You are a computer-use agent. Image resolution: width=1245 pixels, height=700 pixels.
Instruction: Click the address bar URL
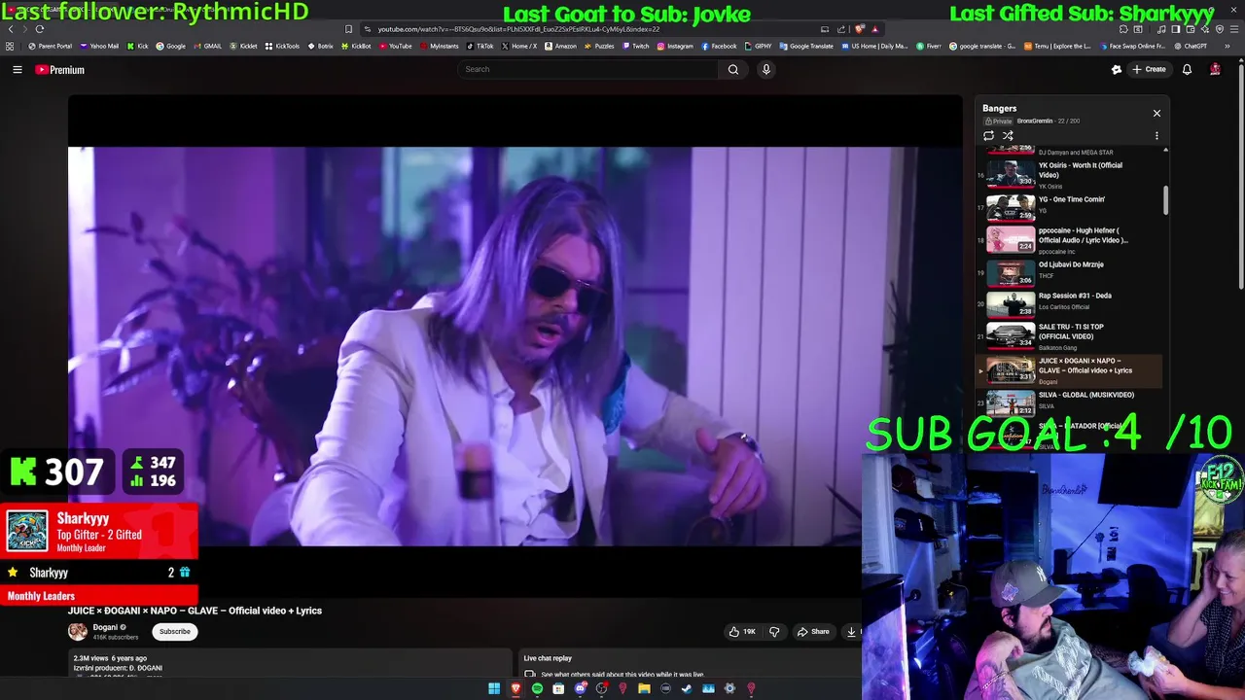point(518,29)
